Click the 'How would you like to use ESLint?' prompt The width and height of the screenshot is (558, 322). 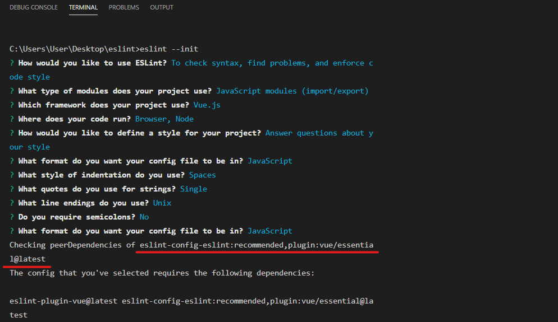click(x=93, y=63)
